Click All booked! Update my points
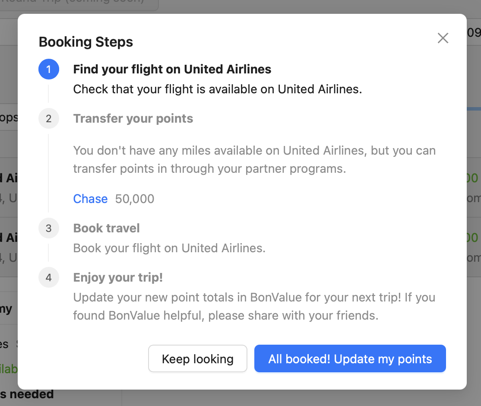The image size is (481, 406). 350,358
